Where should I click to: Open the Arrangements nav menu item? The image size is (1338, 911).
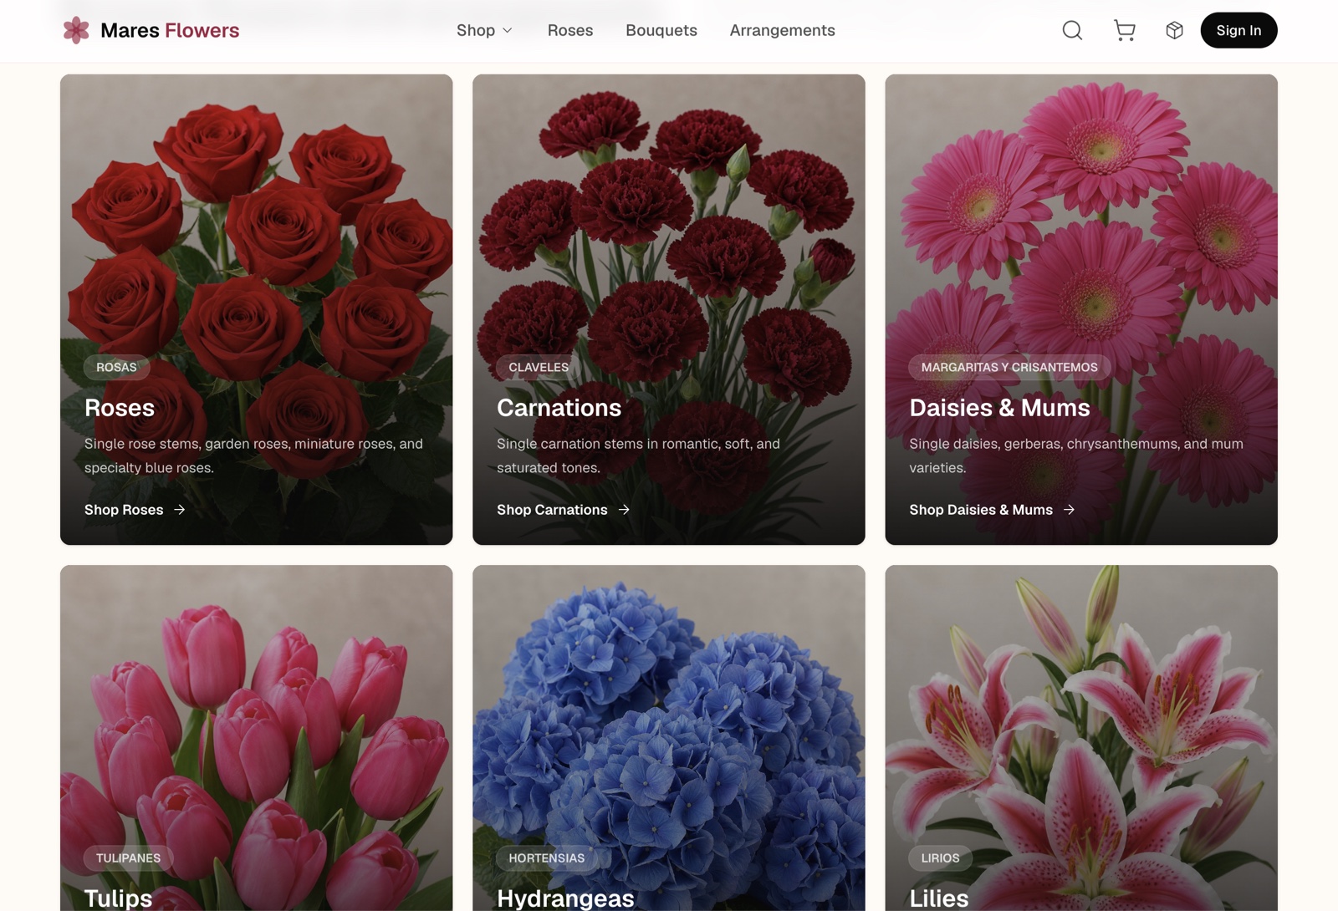coord(782,30)
